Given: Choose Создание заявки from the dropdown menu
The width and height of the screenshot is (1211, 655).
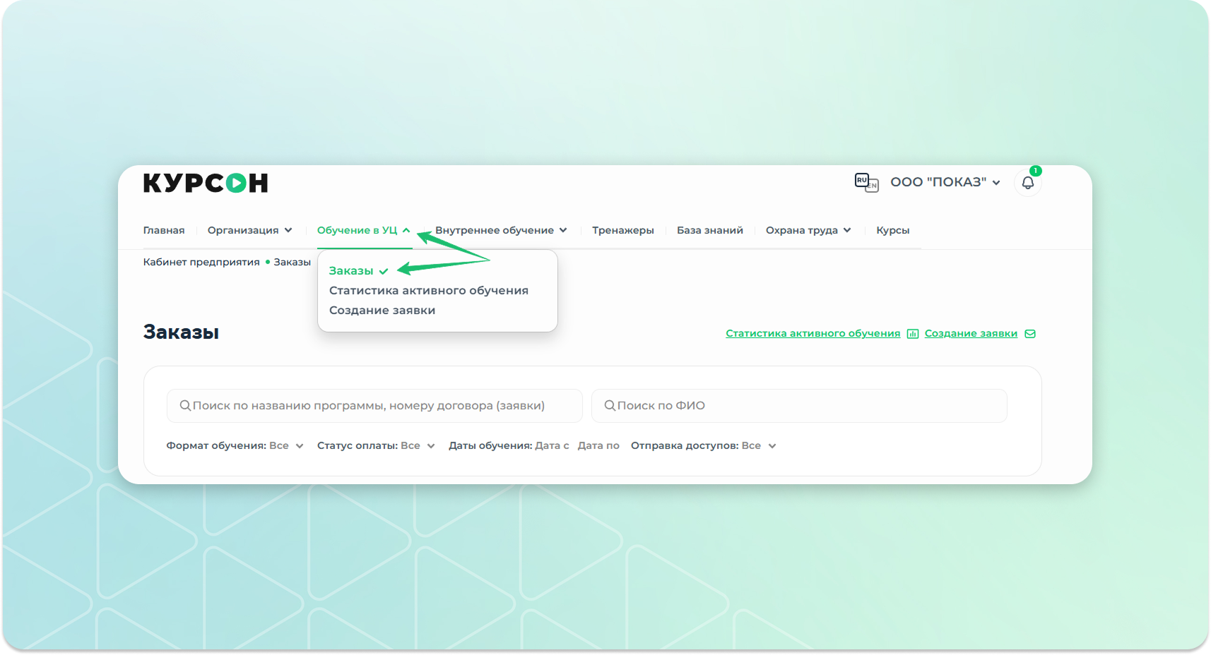Looking at the screenshot, I should pyautogui.click(x=382, y=311).
